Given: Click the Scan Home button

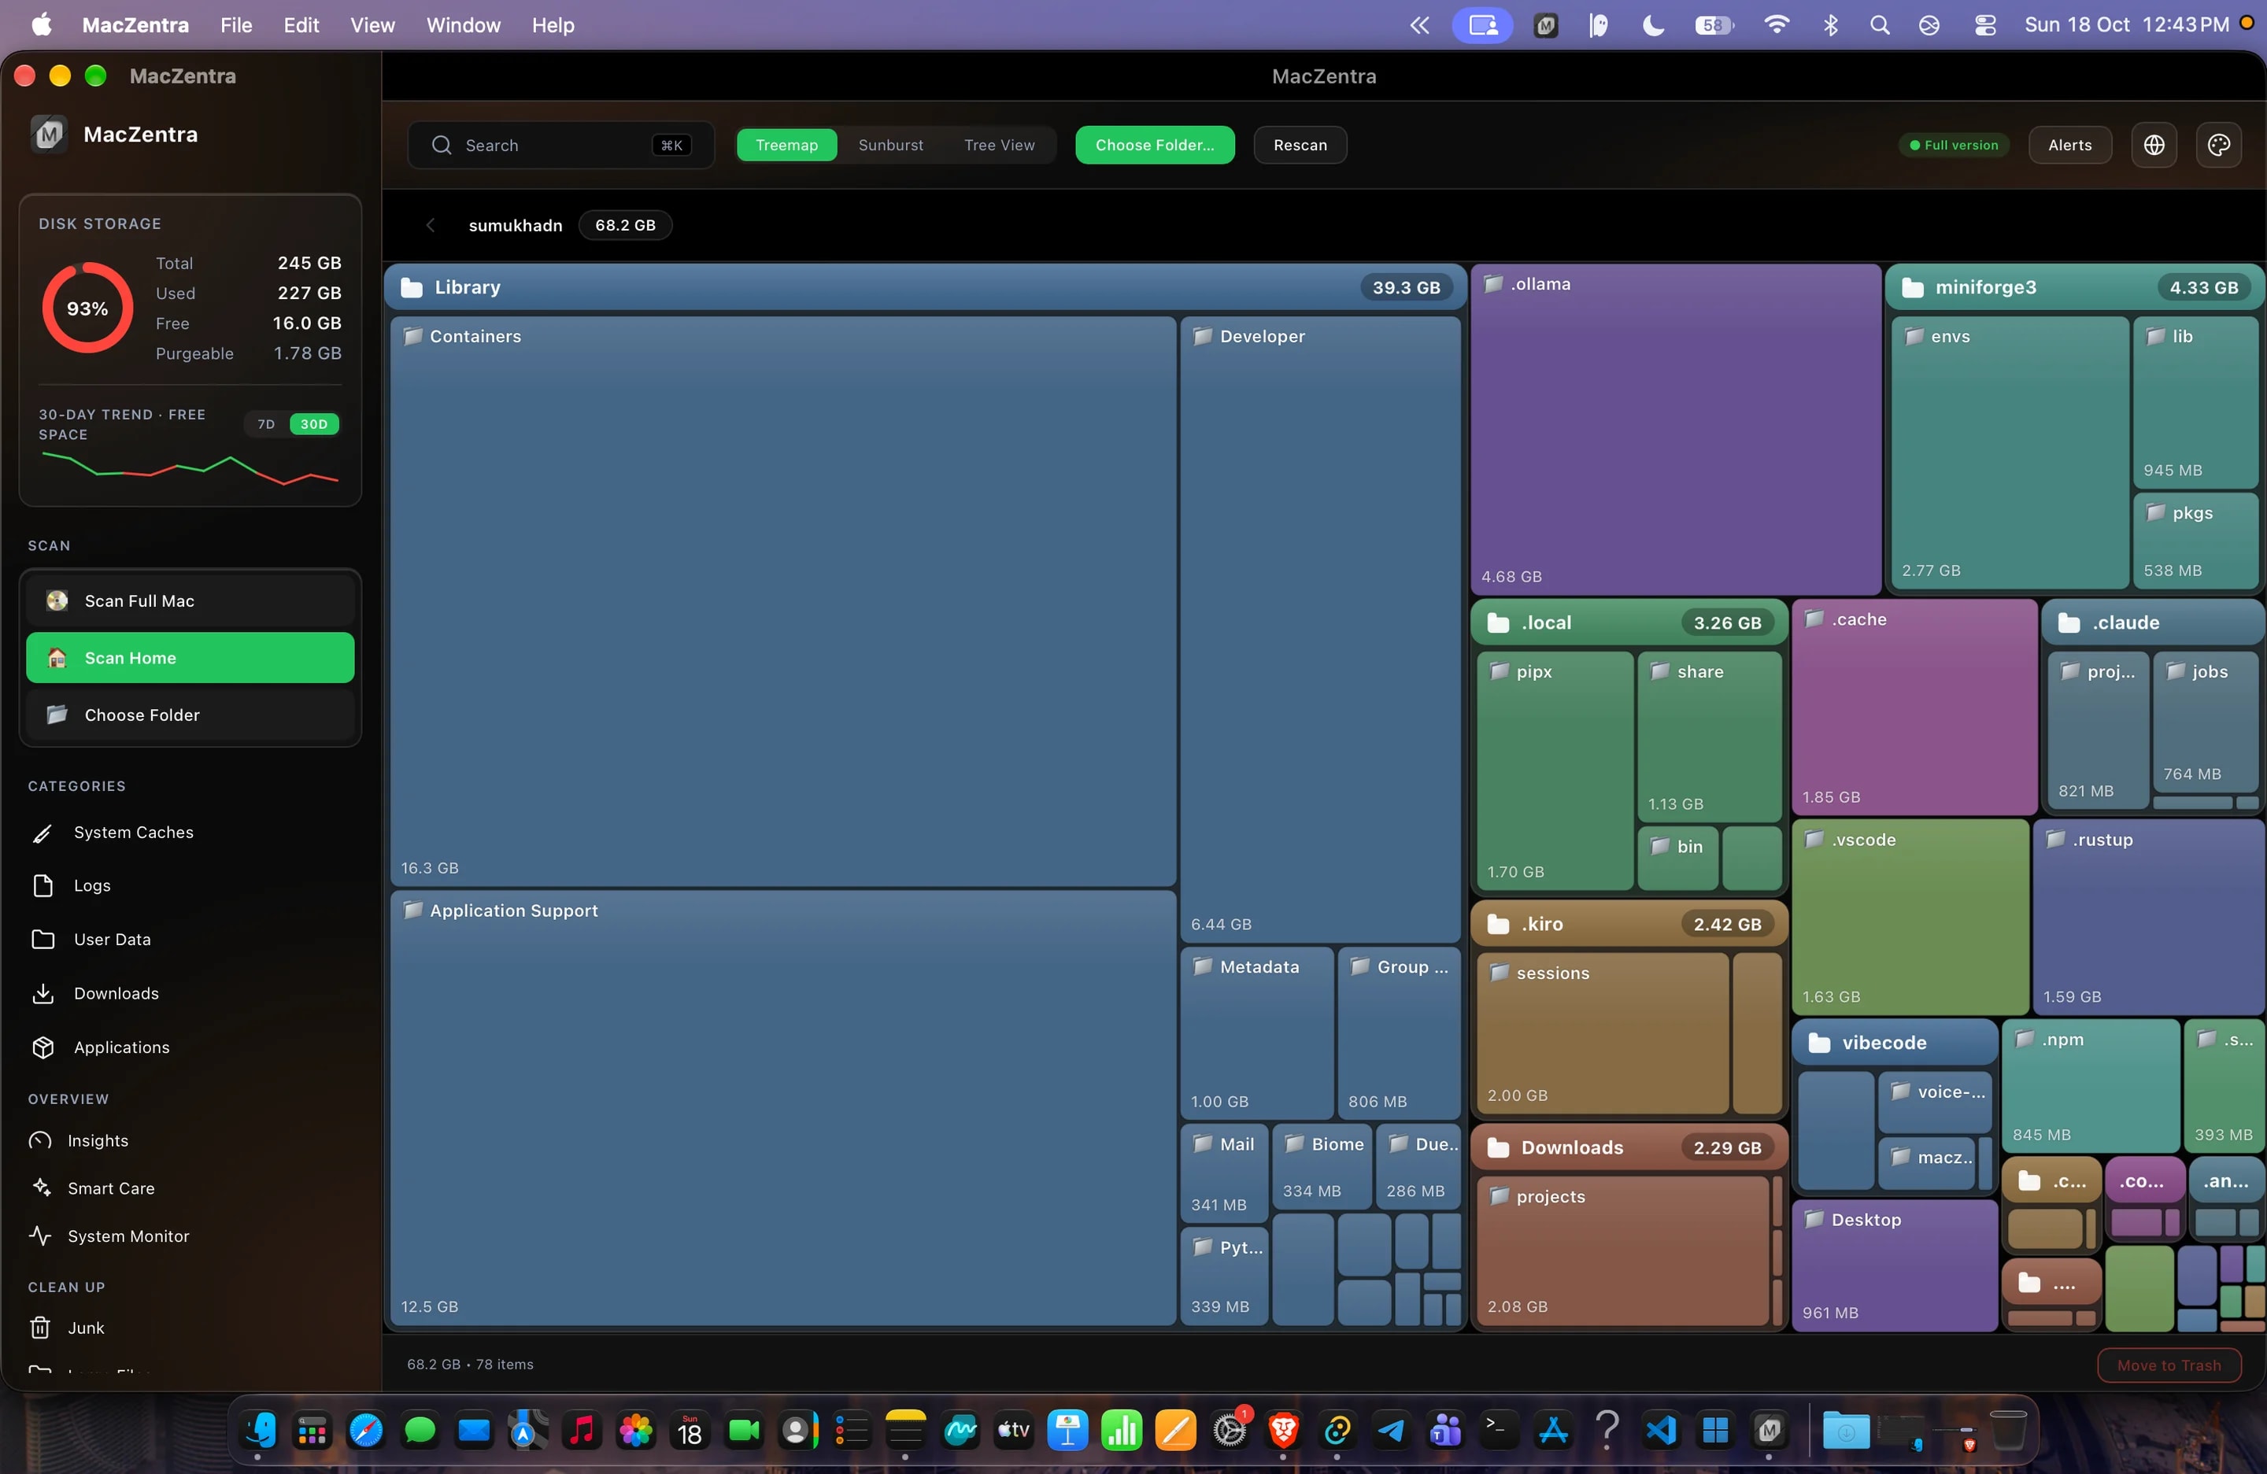Looking at the screenshot, I should pyautogui.click(x=190, y=658).
